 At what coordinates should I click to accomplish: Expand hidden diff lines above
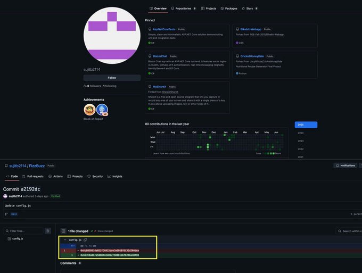73,246
